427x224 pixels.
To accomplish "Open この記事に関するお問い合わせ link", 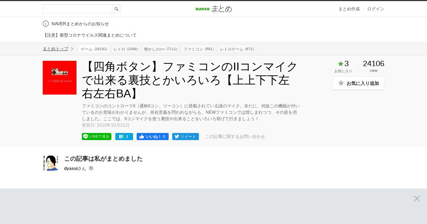I will (x=235, y=137).
